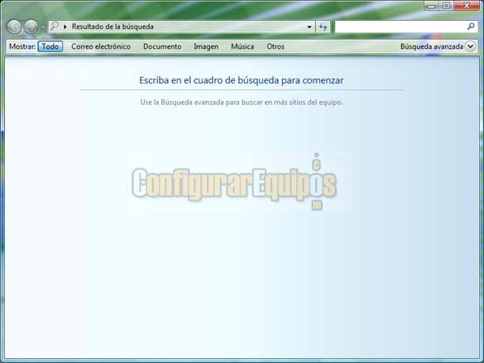Expand the Búsqueda avanzada chevron
484x363 pixels.
coord(471,46)
